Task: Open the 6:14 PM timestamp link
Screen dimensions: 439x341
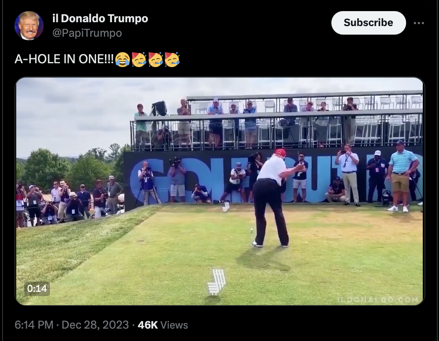Action: pyautogui.click(x=34, y=325)
